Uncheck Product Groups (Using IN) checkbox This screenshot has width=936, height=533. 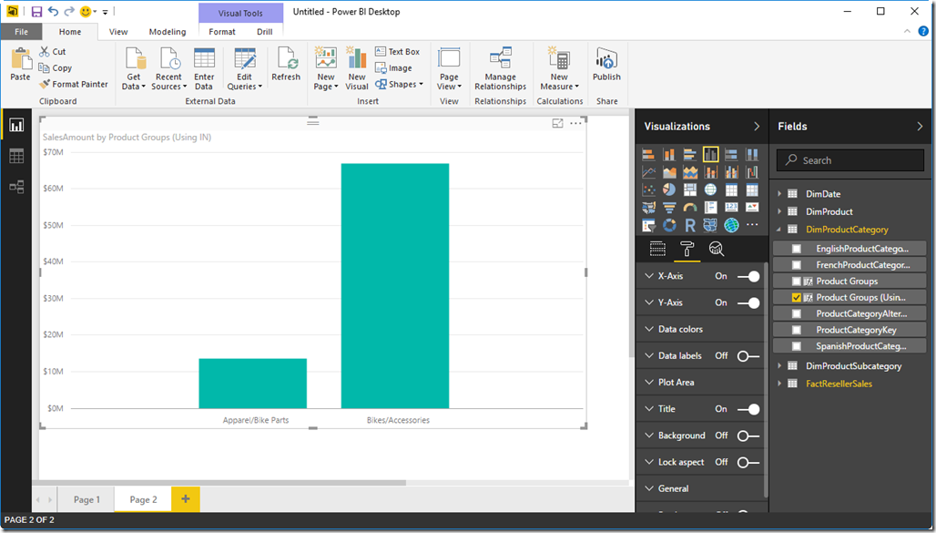pos(797,297)
